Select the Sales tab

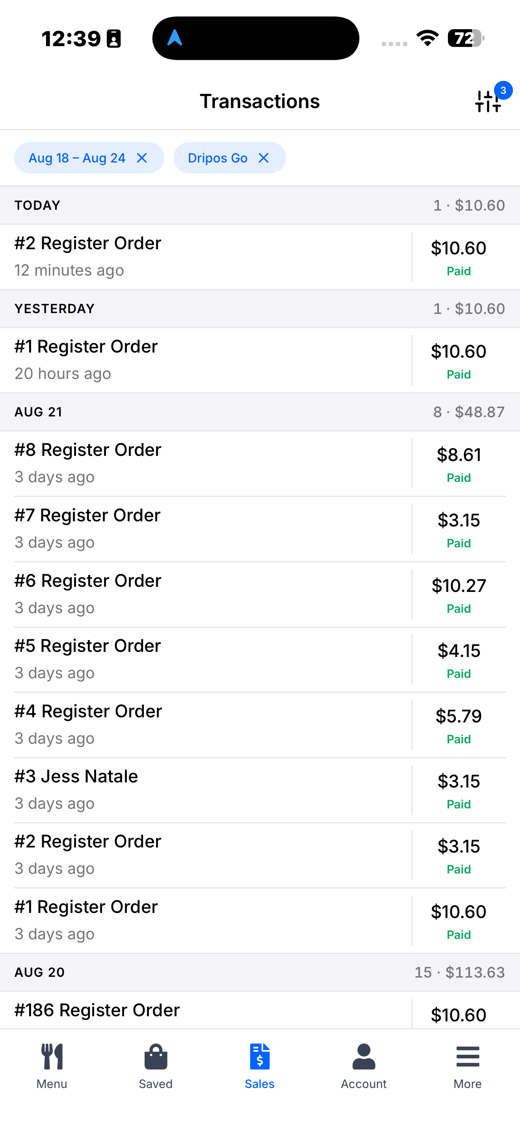(260, 1066)
